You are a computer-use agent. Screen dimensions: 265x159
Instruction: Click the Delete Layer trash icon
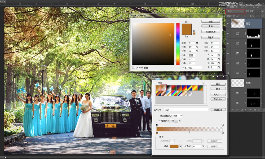coord(259,110)
